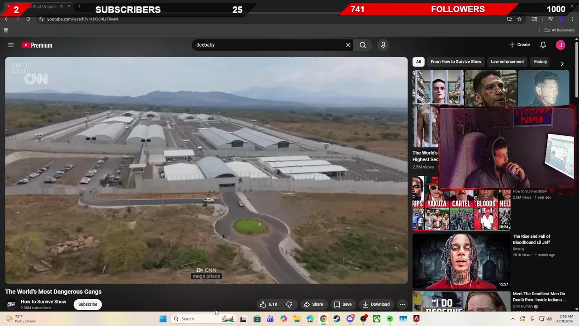Open the Chrome three-dot menu
The image size is (579, 326).
tap(571, 19)
